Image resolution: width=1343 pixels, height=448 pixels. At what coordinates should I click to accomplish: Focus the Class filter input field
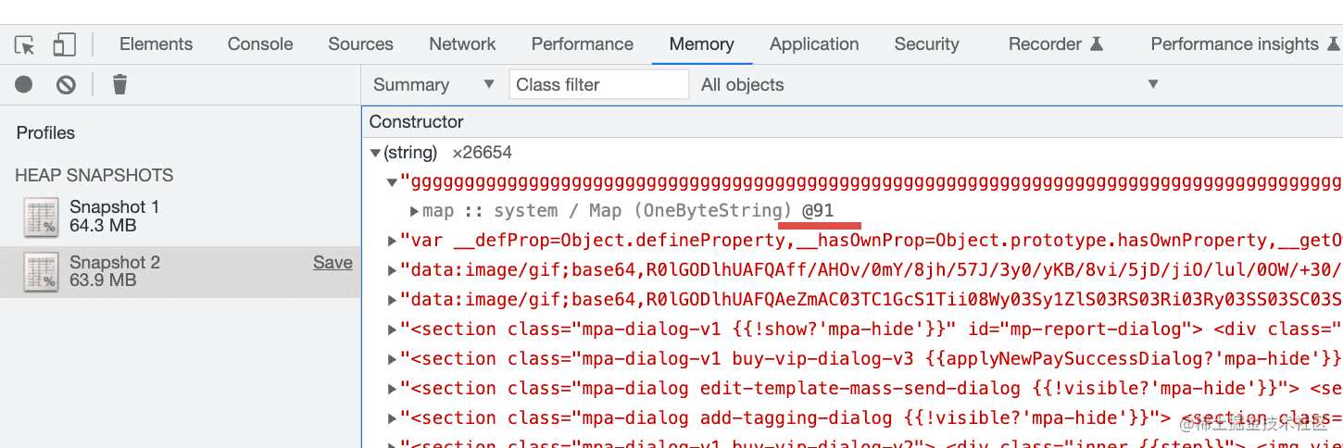click(598, 85)
